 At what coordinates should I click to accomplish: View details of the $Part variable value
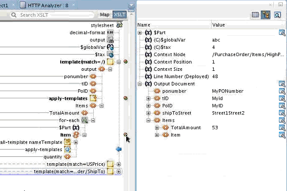pos(282,33)
